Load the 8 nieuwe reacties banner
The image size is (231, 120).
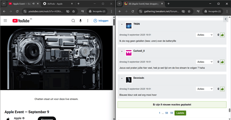(172, 104)
